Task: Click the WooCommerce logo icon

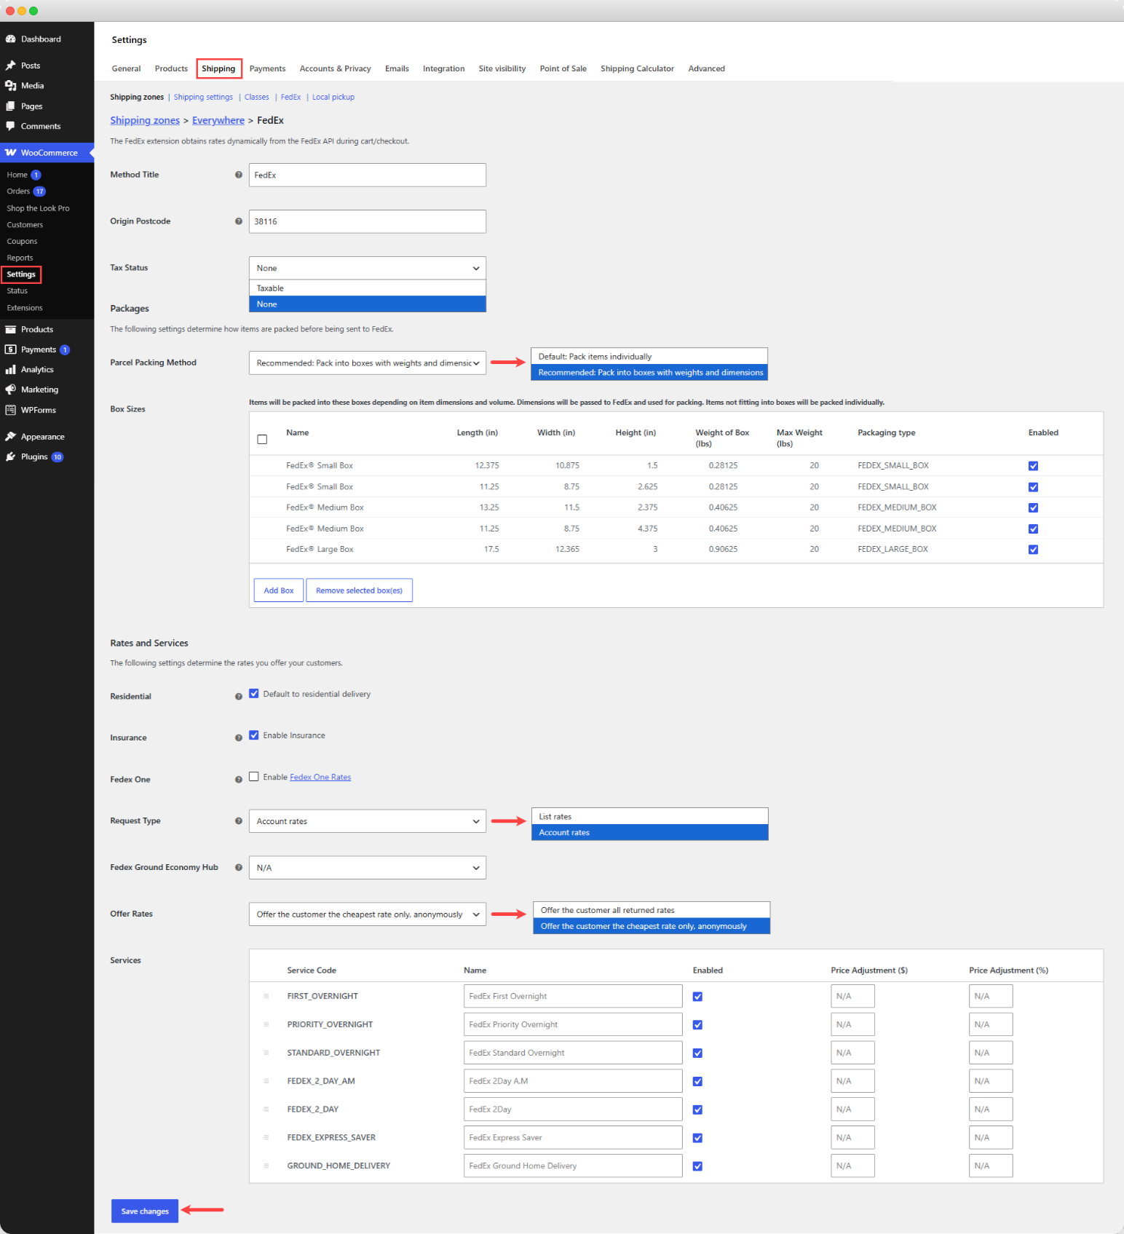Action: [x=11, y=153]
